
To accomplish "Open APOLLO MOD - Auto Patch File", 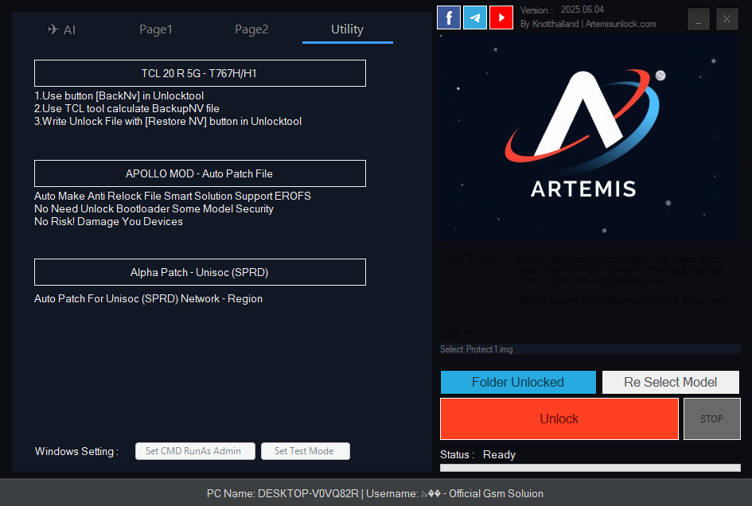I will tap(199, 173).
